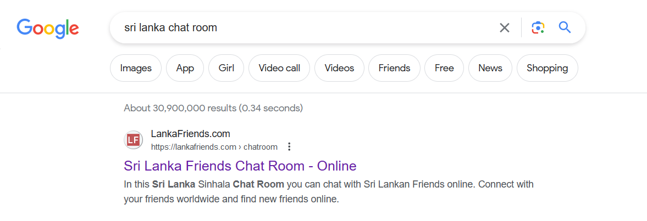647x221 pixels.
Task: Click the lankafriends.com chatroom URL
Action: point(214,147)
